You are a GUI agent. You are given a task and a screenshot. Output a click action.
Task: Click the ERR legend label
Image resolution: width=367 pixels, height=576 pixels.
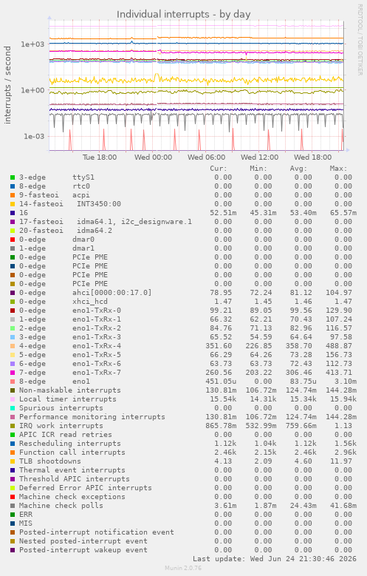pos(26,515)
